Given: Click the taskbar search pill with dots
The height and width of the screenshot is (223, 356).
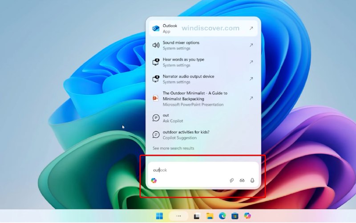Looking at the screenshot, I should click(x=179, y=216).
